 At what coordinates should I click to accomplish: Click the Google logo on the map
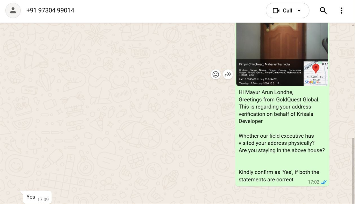click(311, 82)
